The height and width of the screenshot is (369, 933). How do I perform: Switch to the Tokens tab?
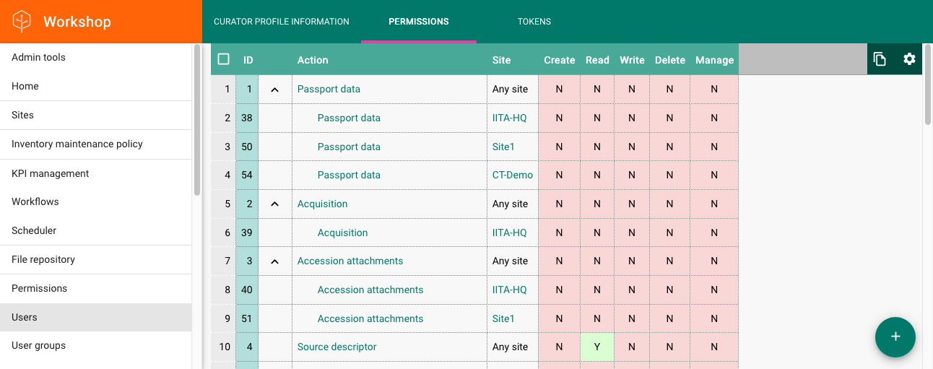tap(534, 22)
